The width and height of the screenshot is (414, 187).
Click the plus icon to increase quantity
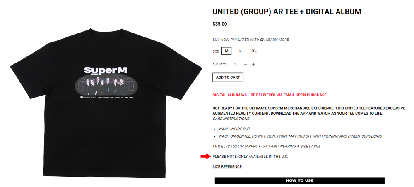coord(253,64)
